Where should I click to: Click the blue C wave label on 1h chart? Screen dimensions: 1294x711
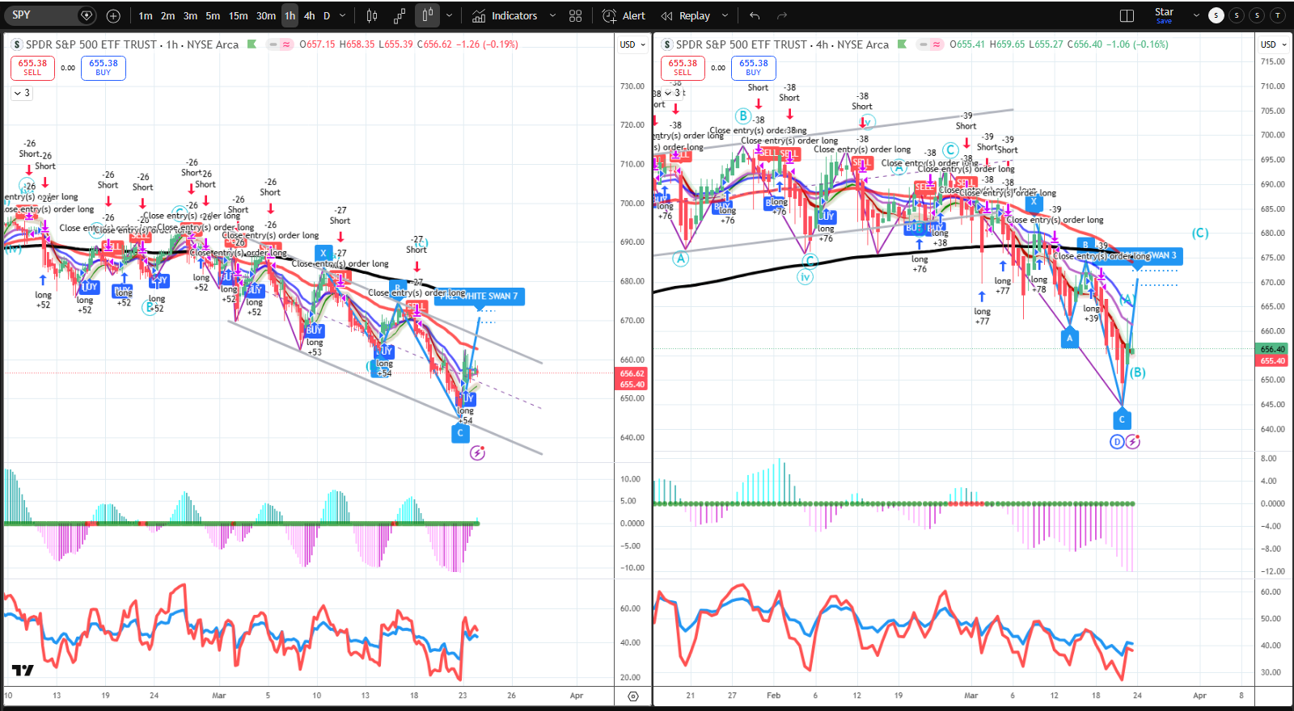[460, 433]
